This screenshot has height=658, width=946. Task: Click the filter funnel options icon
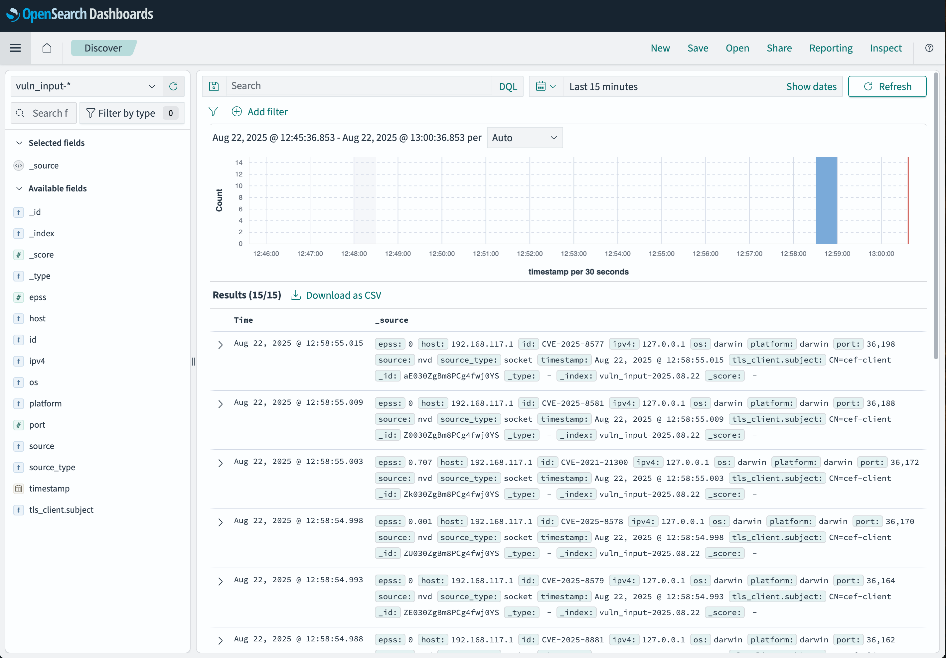coord(213,112)
